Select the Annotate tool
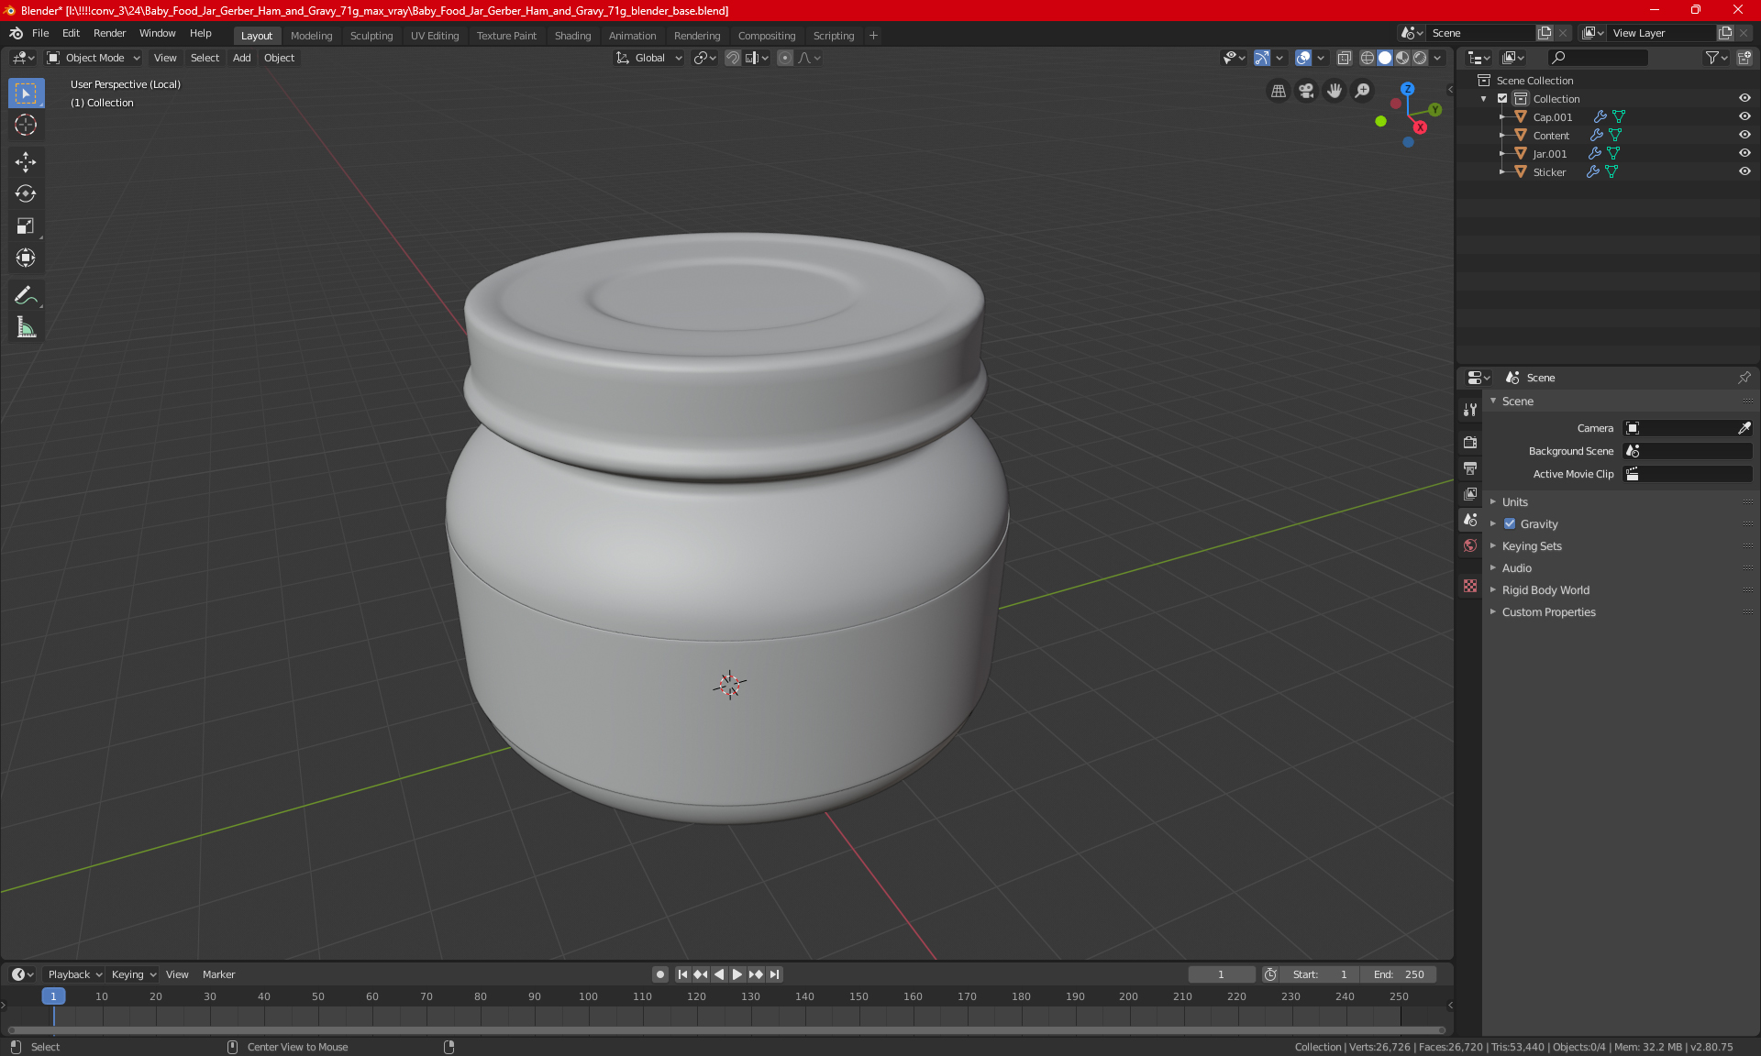 pos(26,295)
